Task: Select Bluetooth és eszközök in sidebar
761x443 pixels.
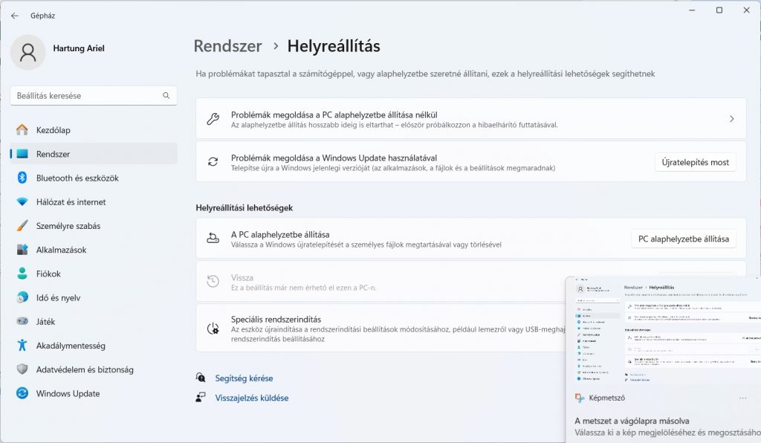Action: 77,178
